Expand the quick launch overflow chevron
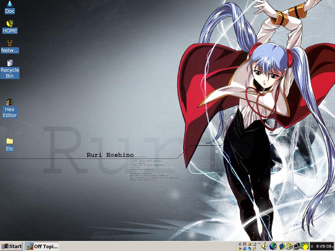 259,243
